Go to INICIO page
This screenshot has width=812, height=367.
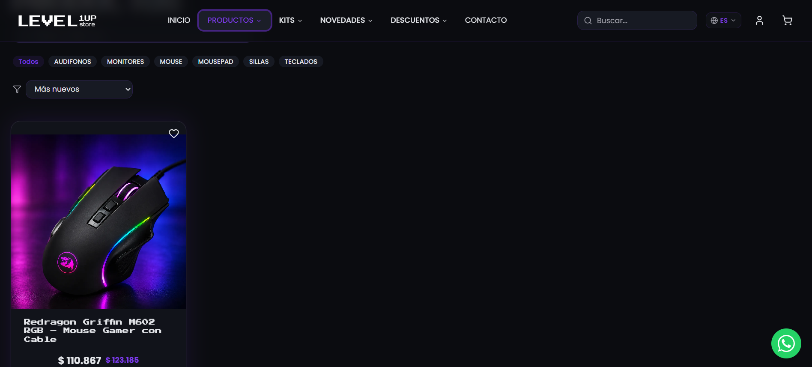coord(179,20)
